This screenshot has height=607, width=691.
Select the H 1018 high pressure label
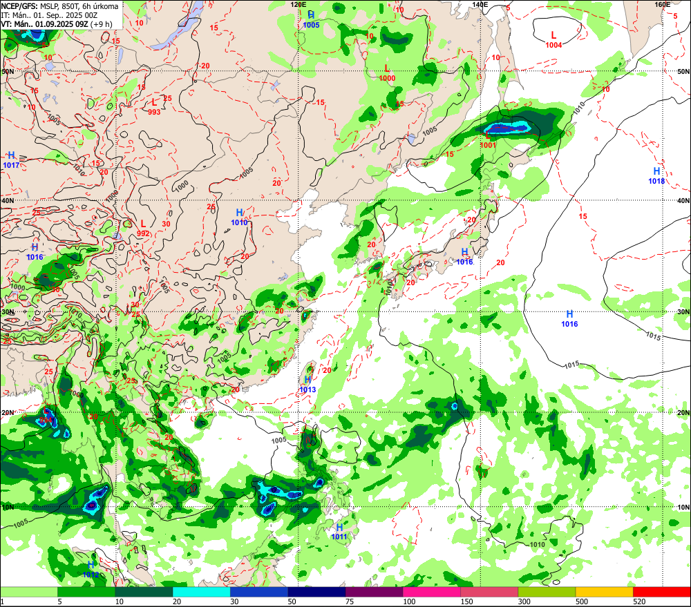(x=656, y=176)
